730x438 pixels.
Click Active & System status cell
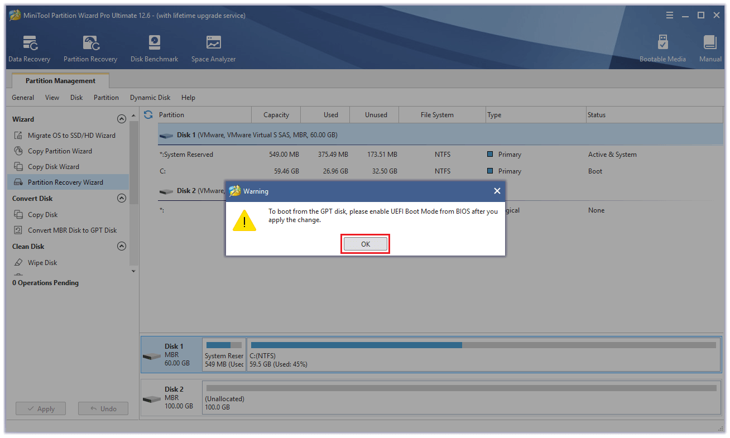click(x=612, y=155)
